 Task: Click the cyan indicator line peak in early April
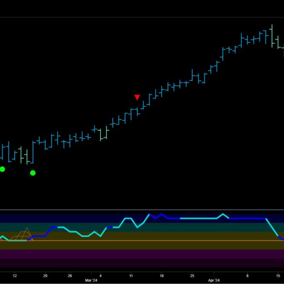coord(223,214)
